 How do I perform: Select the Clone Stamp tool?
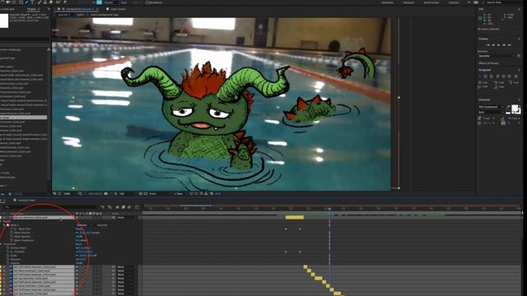click(45, 2)
